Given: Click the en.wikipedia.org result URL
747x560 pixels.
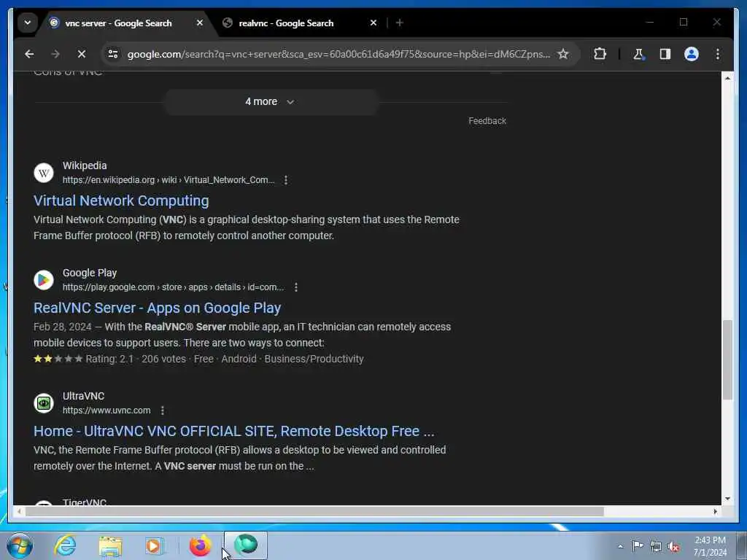Looking at the screenshot, I should click(x=169, y=180).
